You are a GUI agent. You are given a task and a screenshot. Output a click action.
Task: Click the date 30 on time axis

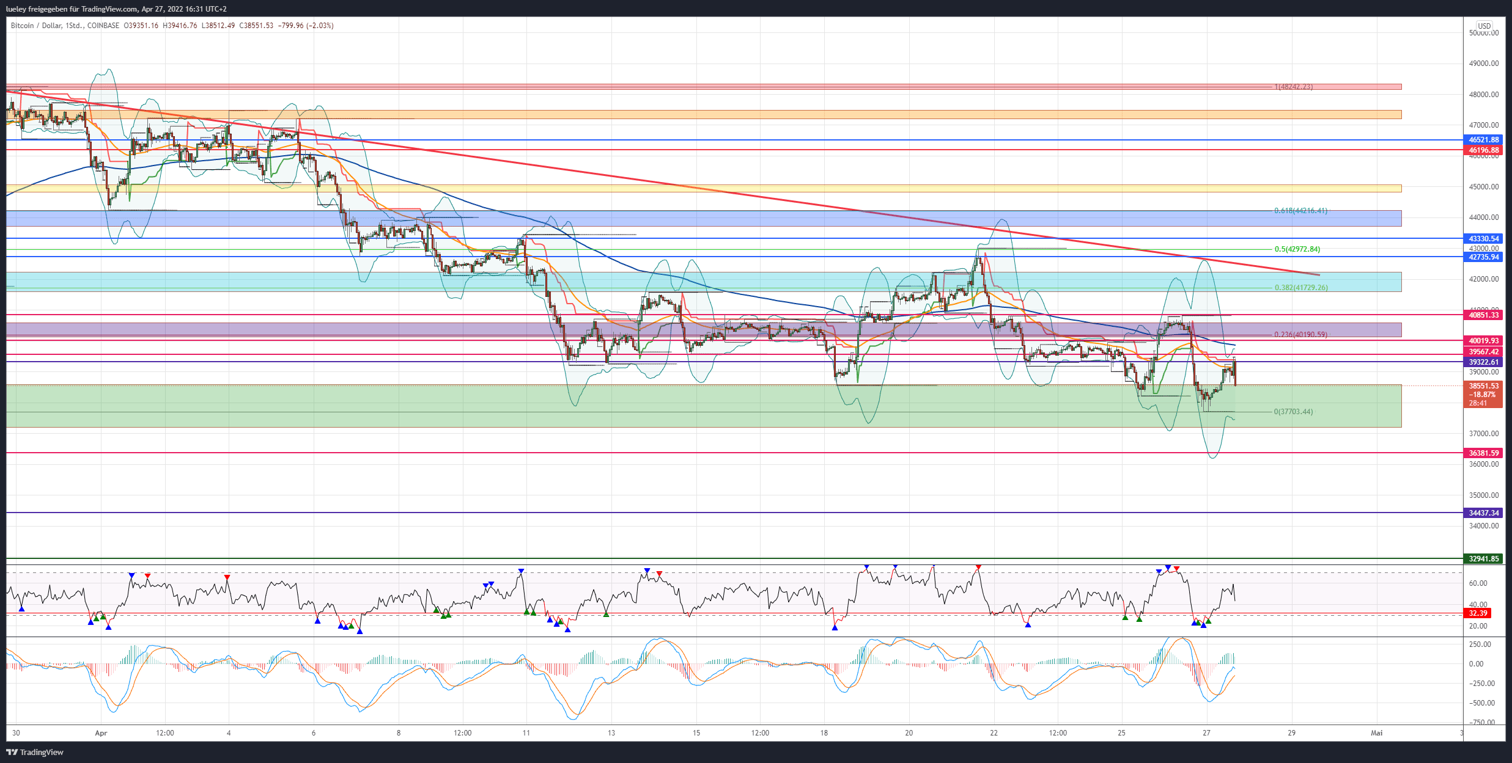(x=16, y=733)
